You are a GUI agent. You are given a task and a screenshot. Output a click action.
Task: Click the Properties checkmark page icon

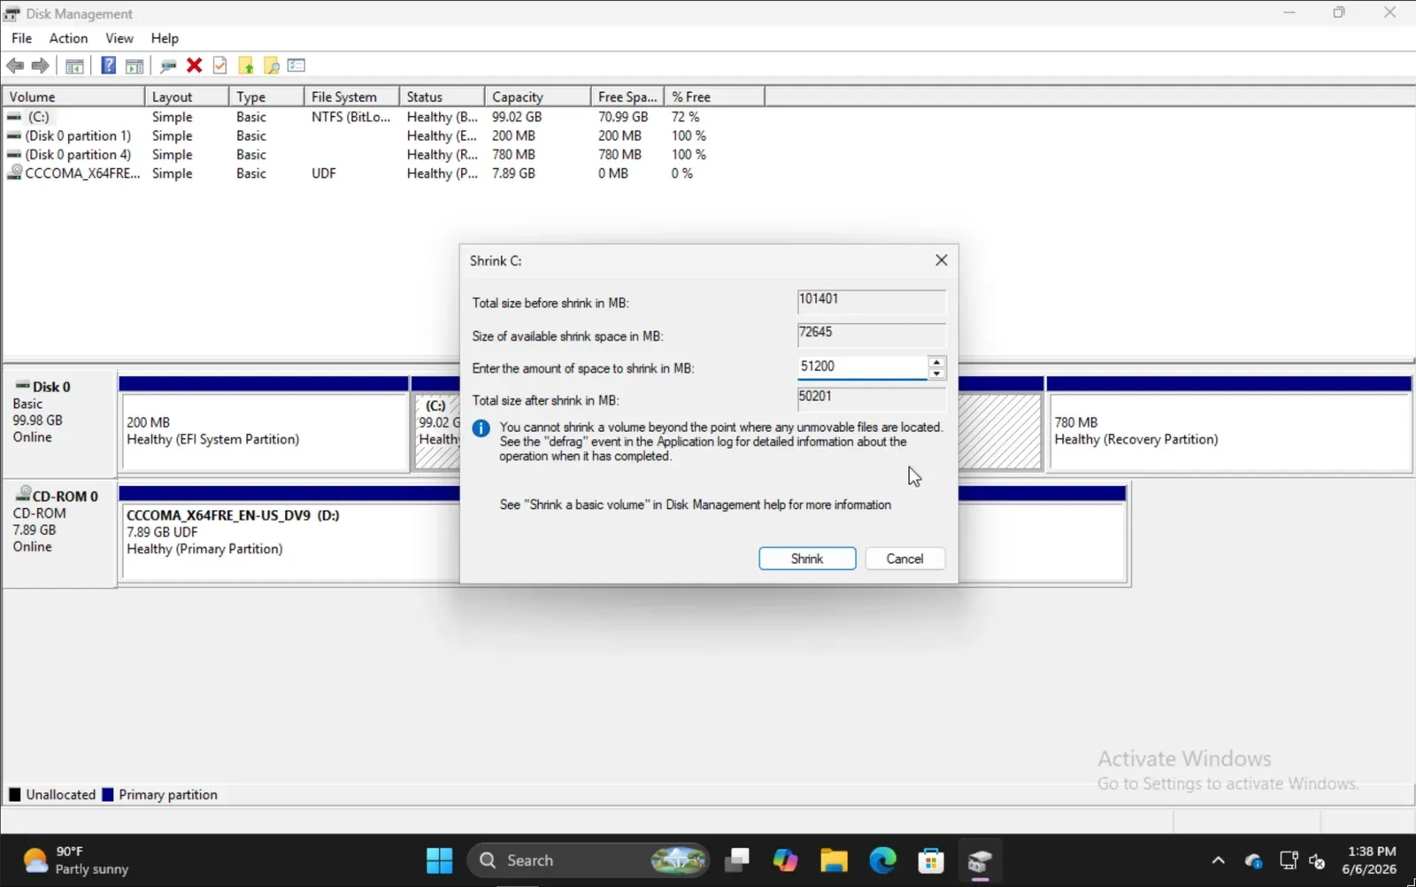(x=220, y=66)
